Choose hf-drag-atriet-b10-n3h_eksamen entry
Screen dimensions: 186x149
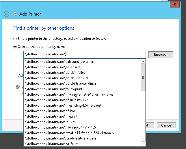point(82,95)
